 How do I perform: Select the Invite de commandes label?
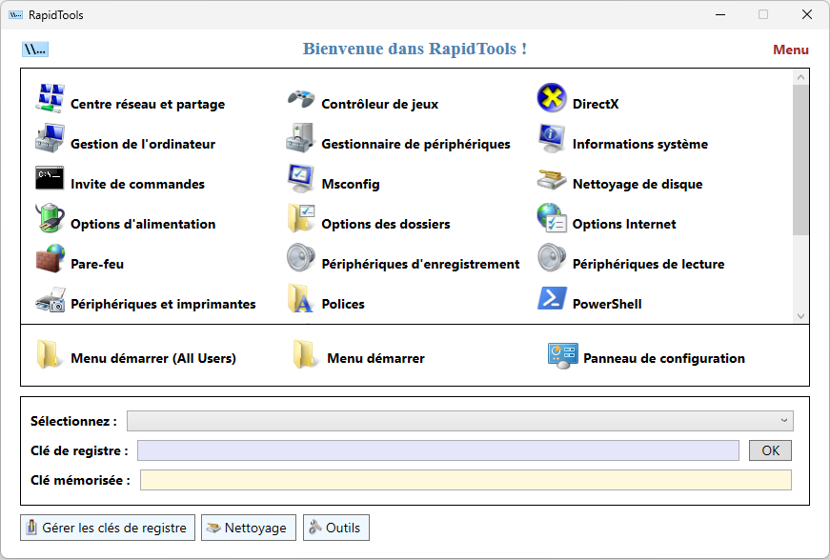point(137,184)
